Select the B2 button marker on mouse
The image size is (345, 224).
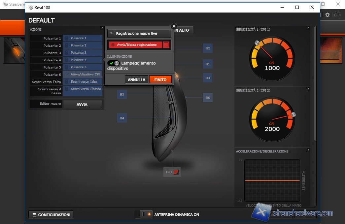[x=208, y=48]
